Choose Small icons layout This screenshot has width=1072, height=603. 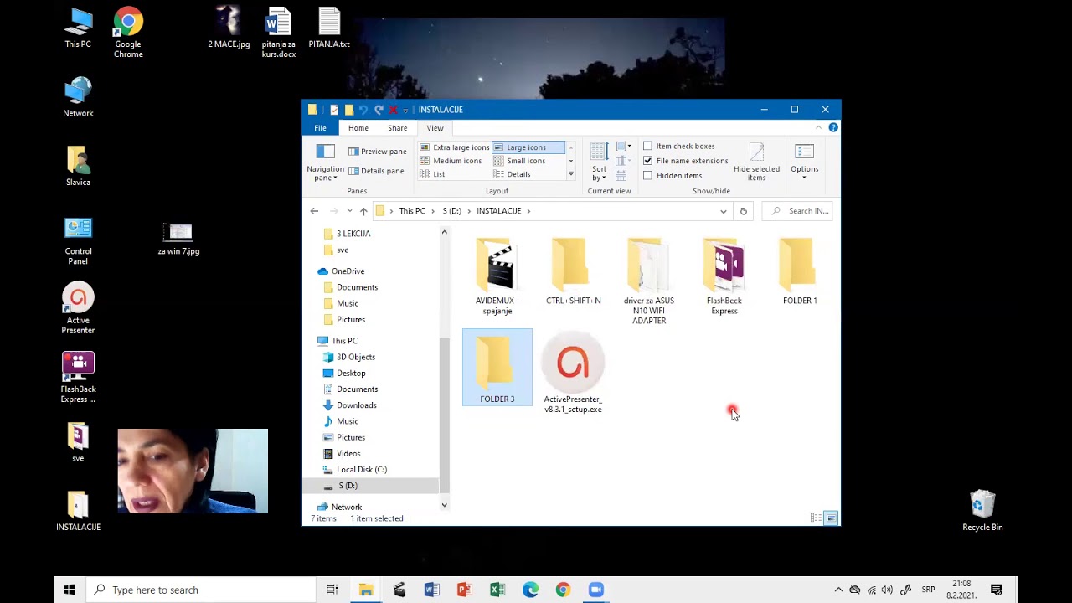520,161
